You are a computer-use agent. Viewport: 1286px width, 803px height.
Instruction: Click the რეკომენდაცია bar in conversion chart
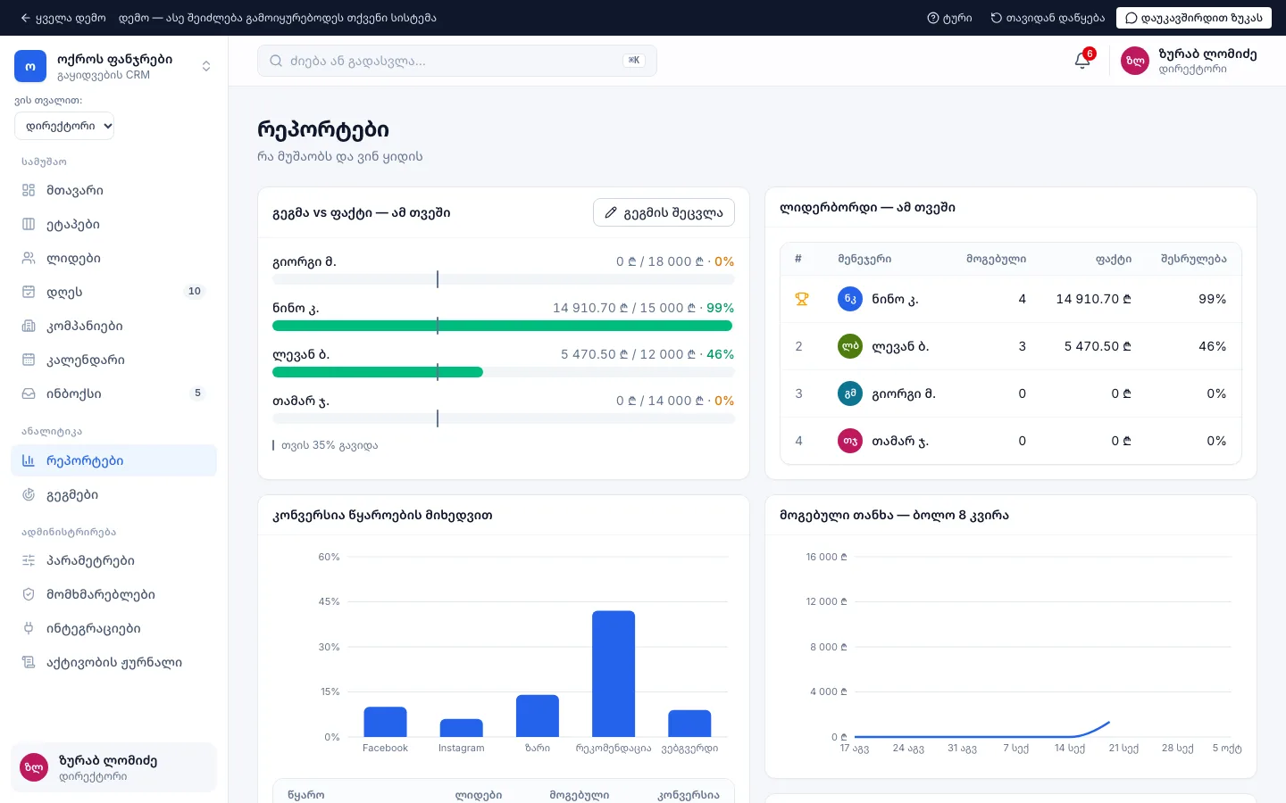614,674
